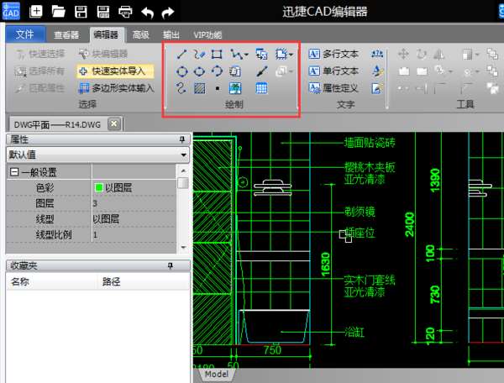Click the 快编辑器 button
Screen dimensions: 504x383
[103, 54]
